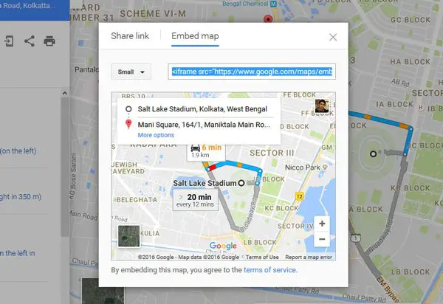Switch to satellite view thumbnail in preview
The height and width of the screenshot is (304, 443).
point(128,236)
